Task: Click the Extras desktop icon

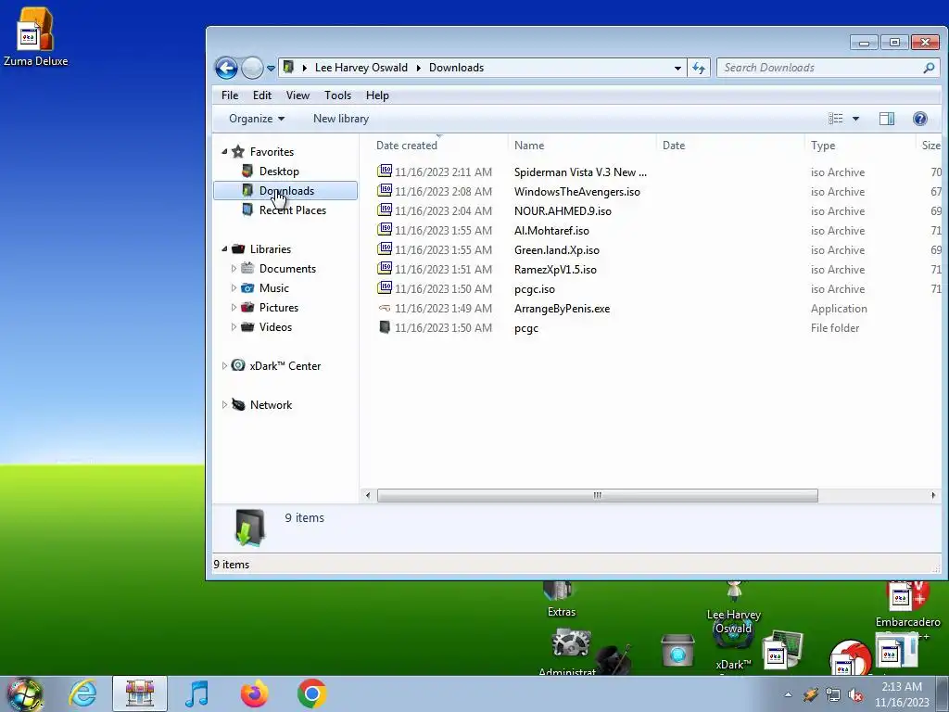Action: coord(561,600)
